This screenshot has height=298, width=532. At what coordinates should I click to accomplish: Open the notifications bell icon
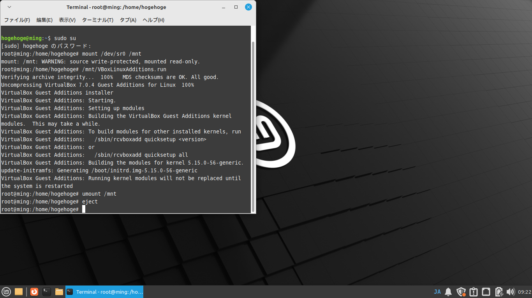coord(448,292)
